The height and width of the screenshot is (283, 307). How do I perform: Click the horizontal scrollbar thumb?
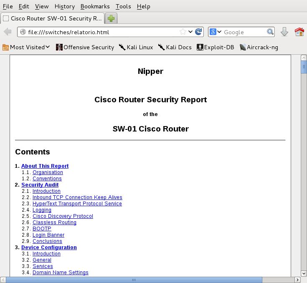[134, 280]
